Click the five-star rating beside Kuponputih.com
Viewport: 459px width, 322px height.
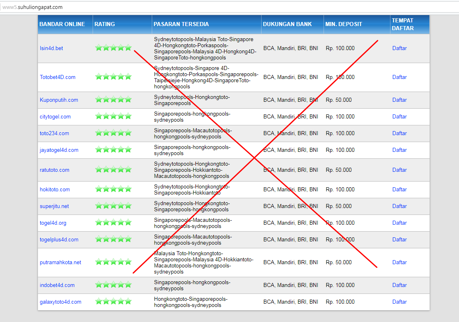pos(113,99)
